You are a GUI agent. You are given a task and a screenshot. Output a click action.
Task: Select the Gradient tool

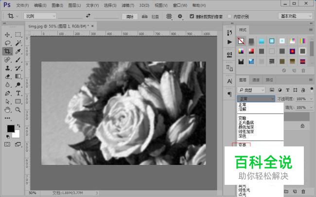pos(18,76)
